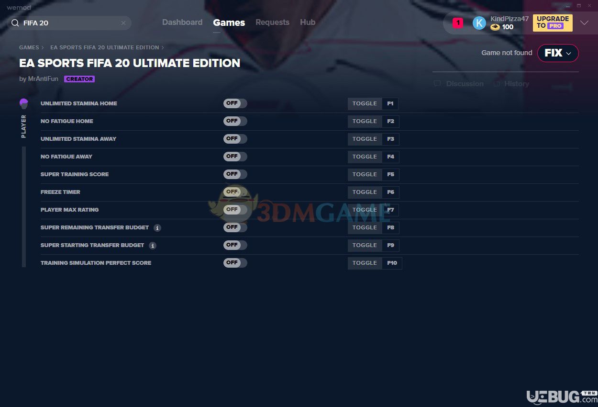This screenshot has width=598, height=407.
Task: Open info for Super Starting Transfer Budget
Action: click(x=153, y=246)
